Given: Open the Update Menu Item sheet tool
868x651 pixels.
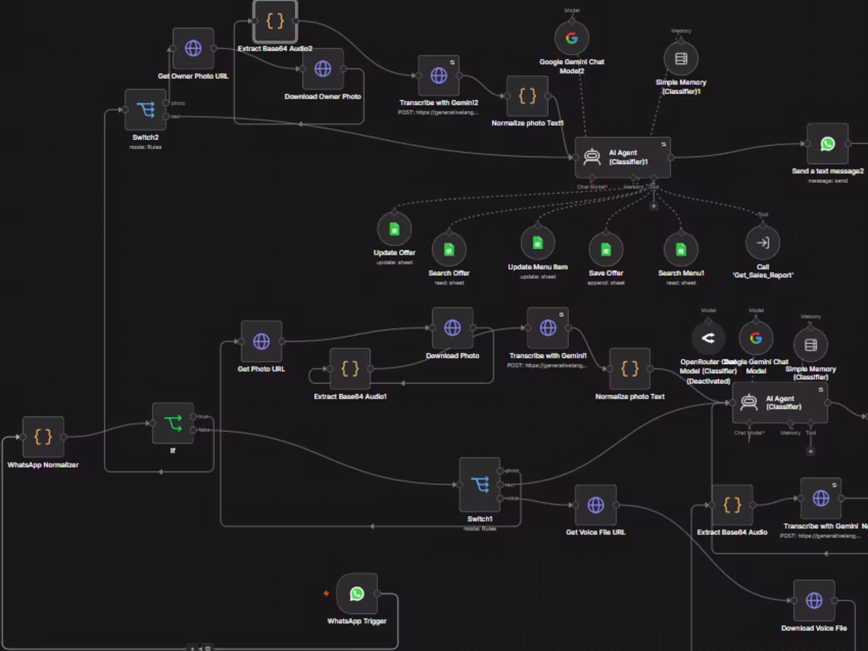Looking at the screenshot, I should 537,243.
